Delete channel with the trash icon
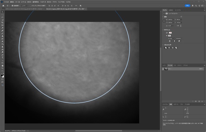206x132 pixels. pyautogui.click(x=202, y=101)
